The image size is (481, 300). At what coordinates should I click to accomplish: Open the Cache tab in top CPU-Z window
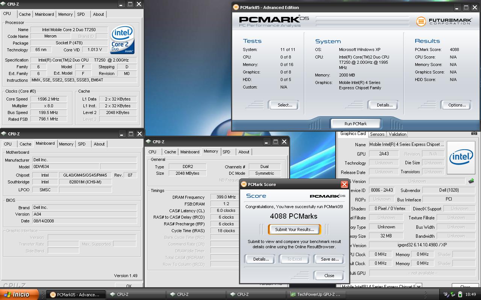coord(25,14)
